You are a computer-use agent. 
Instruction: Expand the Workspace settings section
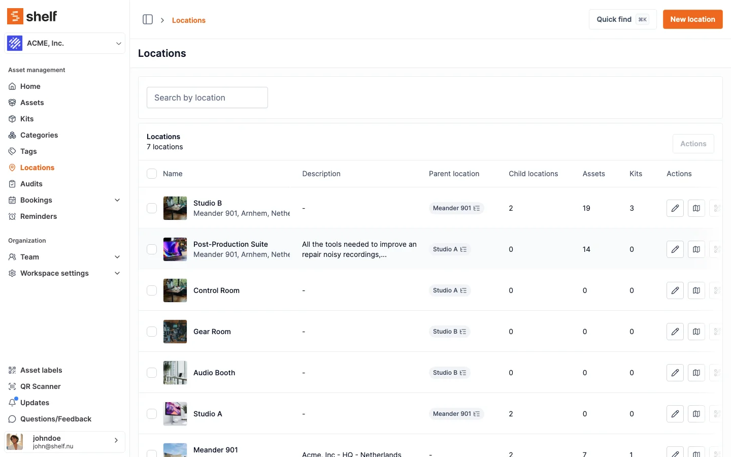coord(117,273)
